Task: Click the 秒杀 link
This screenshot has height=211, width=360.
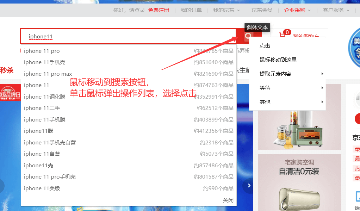Action: [x=7, y=70]
